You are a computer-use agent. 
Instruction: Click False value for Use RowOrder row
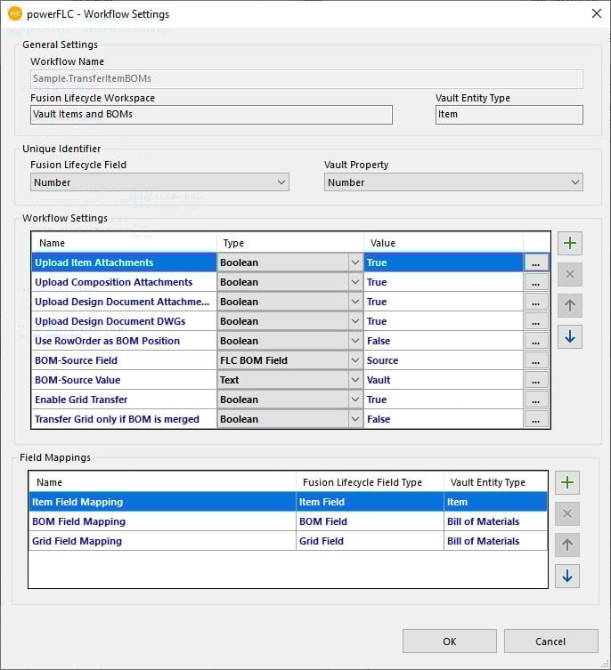tap(444, 341)
